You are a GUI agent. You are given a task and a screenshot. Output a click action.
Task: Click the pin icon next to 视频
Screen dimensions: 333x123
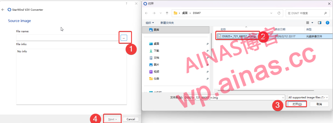pyautogui.click(x=207, y=72)
